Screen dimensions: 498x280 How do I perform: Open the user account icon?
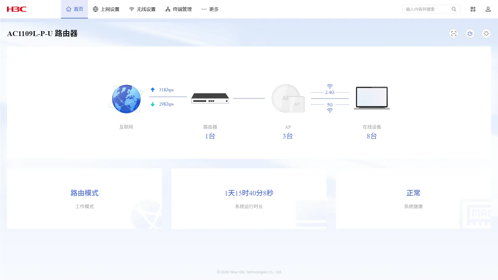488,9
